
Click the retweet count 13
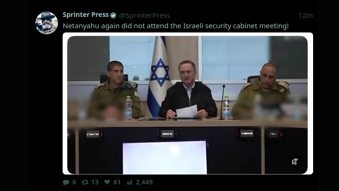(x=95, y=182)
